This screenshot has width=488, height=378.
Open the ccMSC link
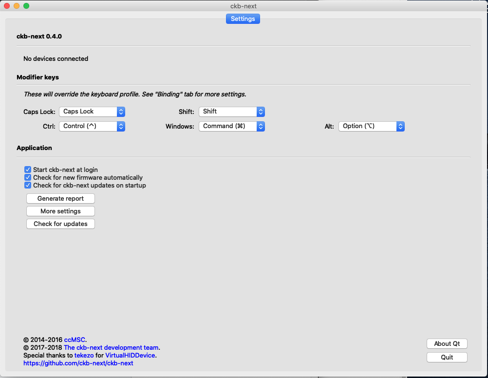(x=75, y=340)
